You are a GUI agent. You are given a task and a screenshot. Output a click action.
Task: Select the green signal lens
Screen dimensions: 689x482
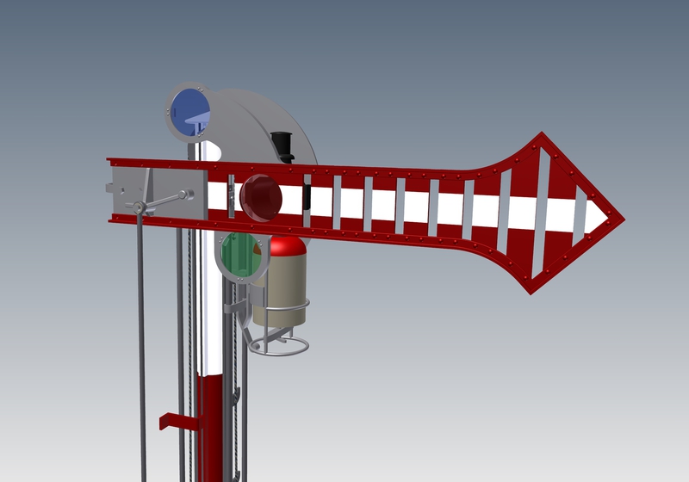[x=239, y=256]
